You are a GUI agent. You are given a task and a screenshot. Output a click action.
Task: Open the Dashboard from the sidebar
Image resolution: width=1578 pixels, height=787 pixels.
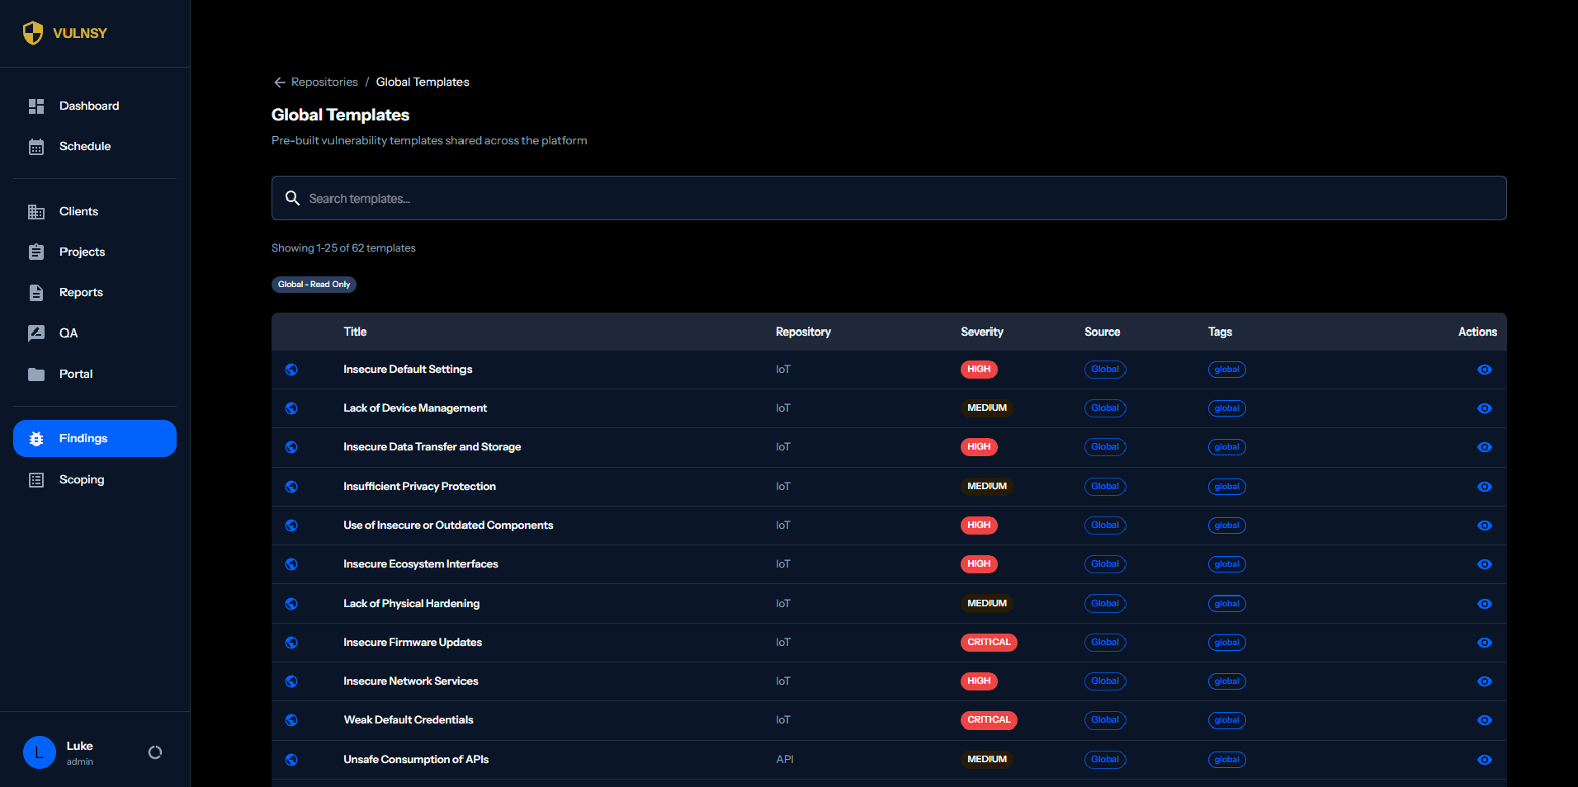[89, 106]
